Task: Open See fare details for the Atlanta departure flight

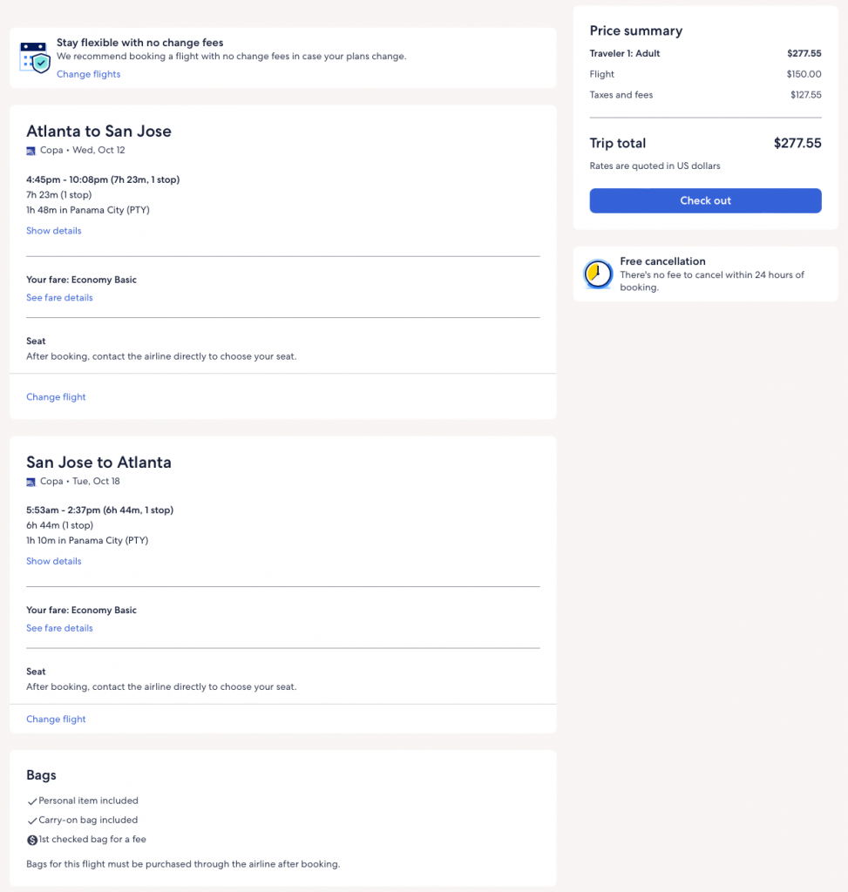Action: pos(59,298)
